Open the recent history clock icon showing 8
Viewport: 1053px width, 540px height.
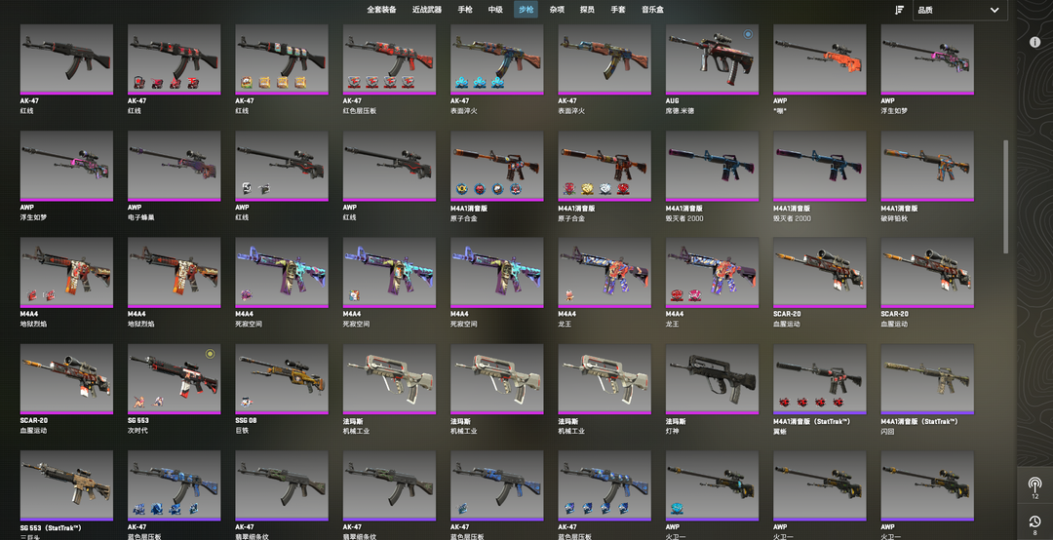1034,521
